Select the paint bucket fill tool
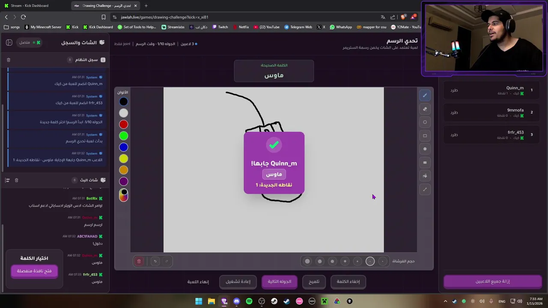The width and height of the screenshot is (548, 308). pos(425,176)
